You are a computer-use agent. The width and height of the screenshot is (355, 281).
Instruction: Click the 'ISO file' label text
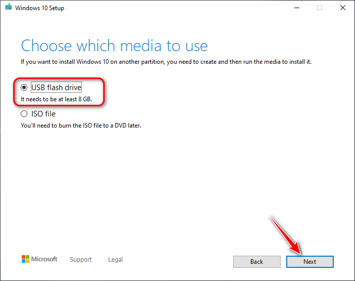43,114
